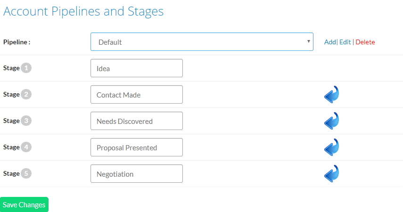Click the blue arrow beside Proposal Presented

(331, 147)
